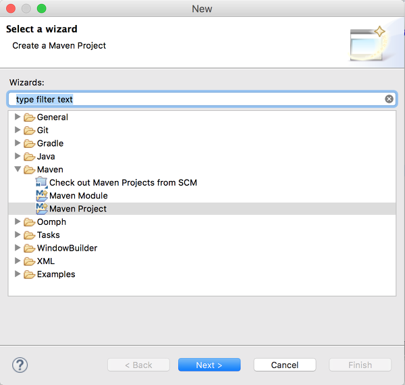The width and height of the screenshot is (405, 385).
Task: Select the Oomph label
Action: pos(51,222)
